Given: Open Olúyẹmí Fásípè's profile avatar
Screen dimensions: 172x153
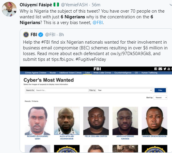Looking at the screenshot, I should 9,9.
